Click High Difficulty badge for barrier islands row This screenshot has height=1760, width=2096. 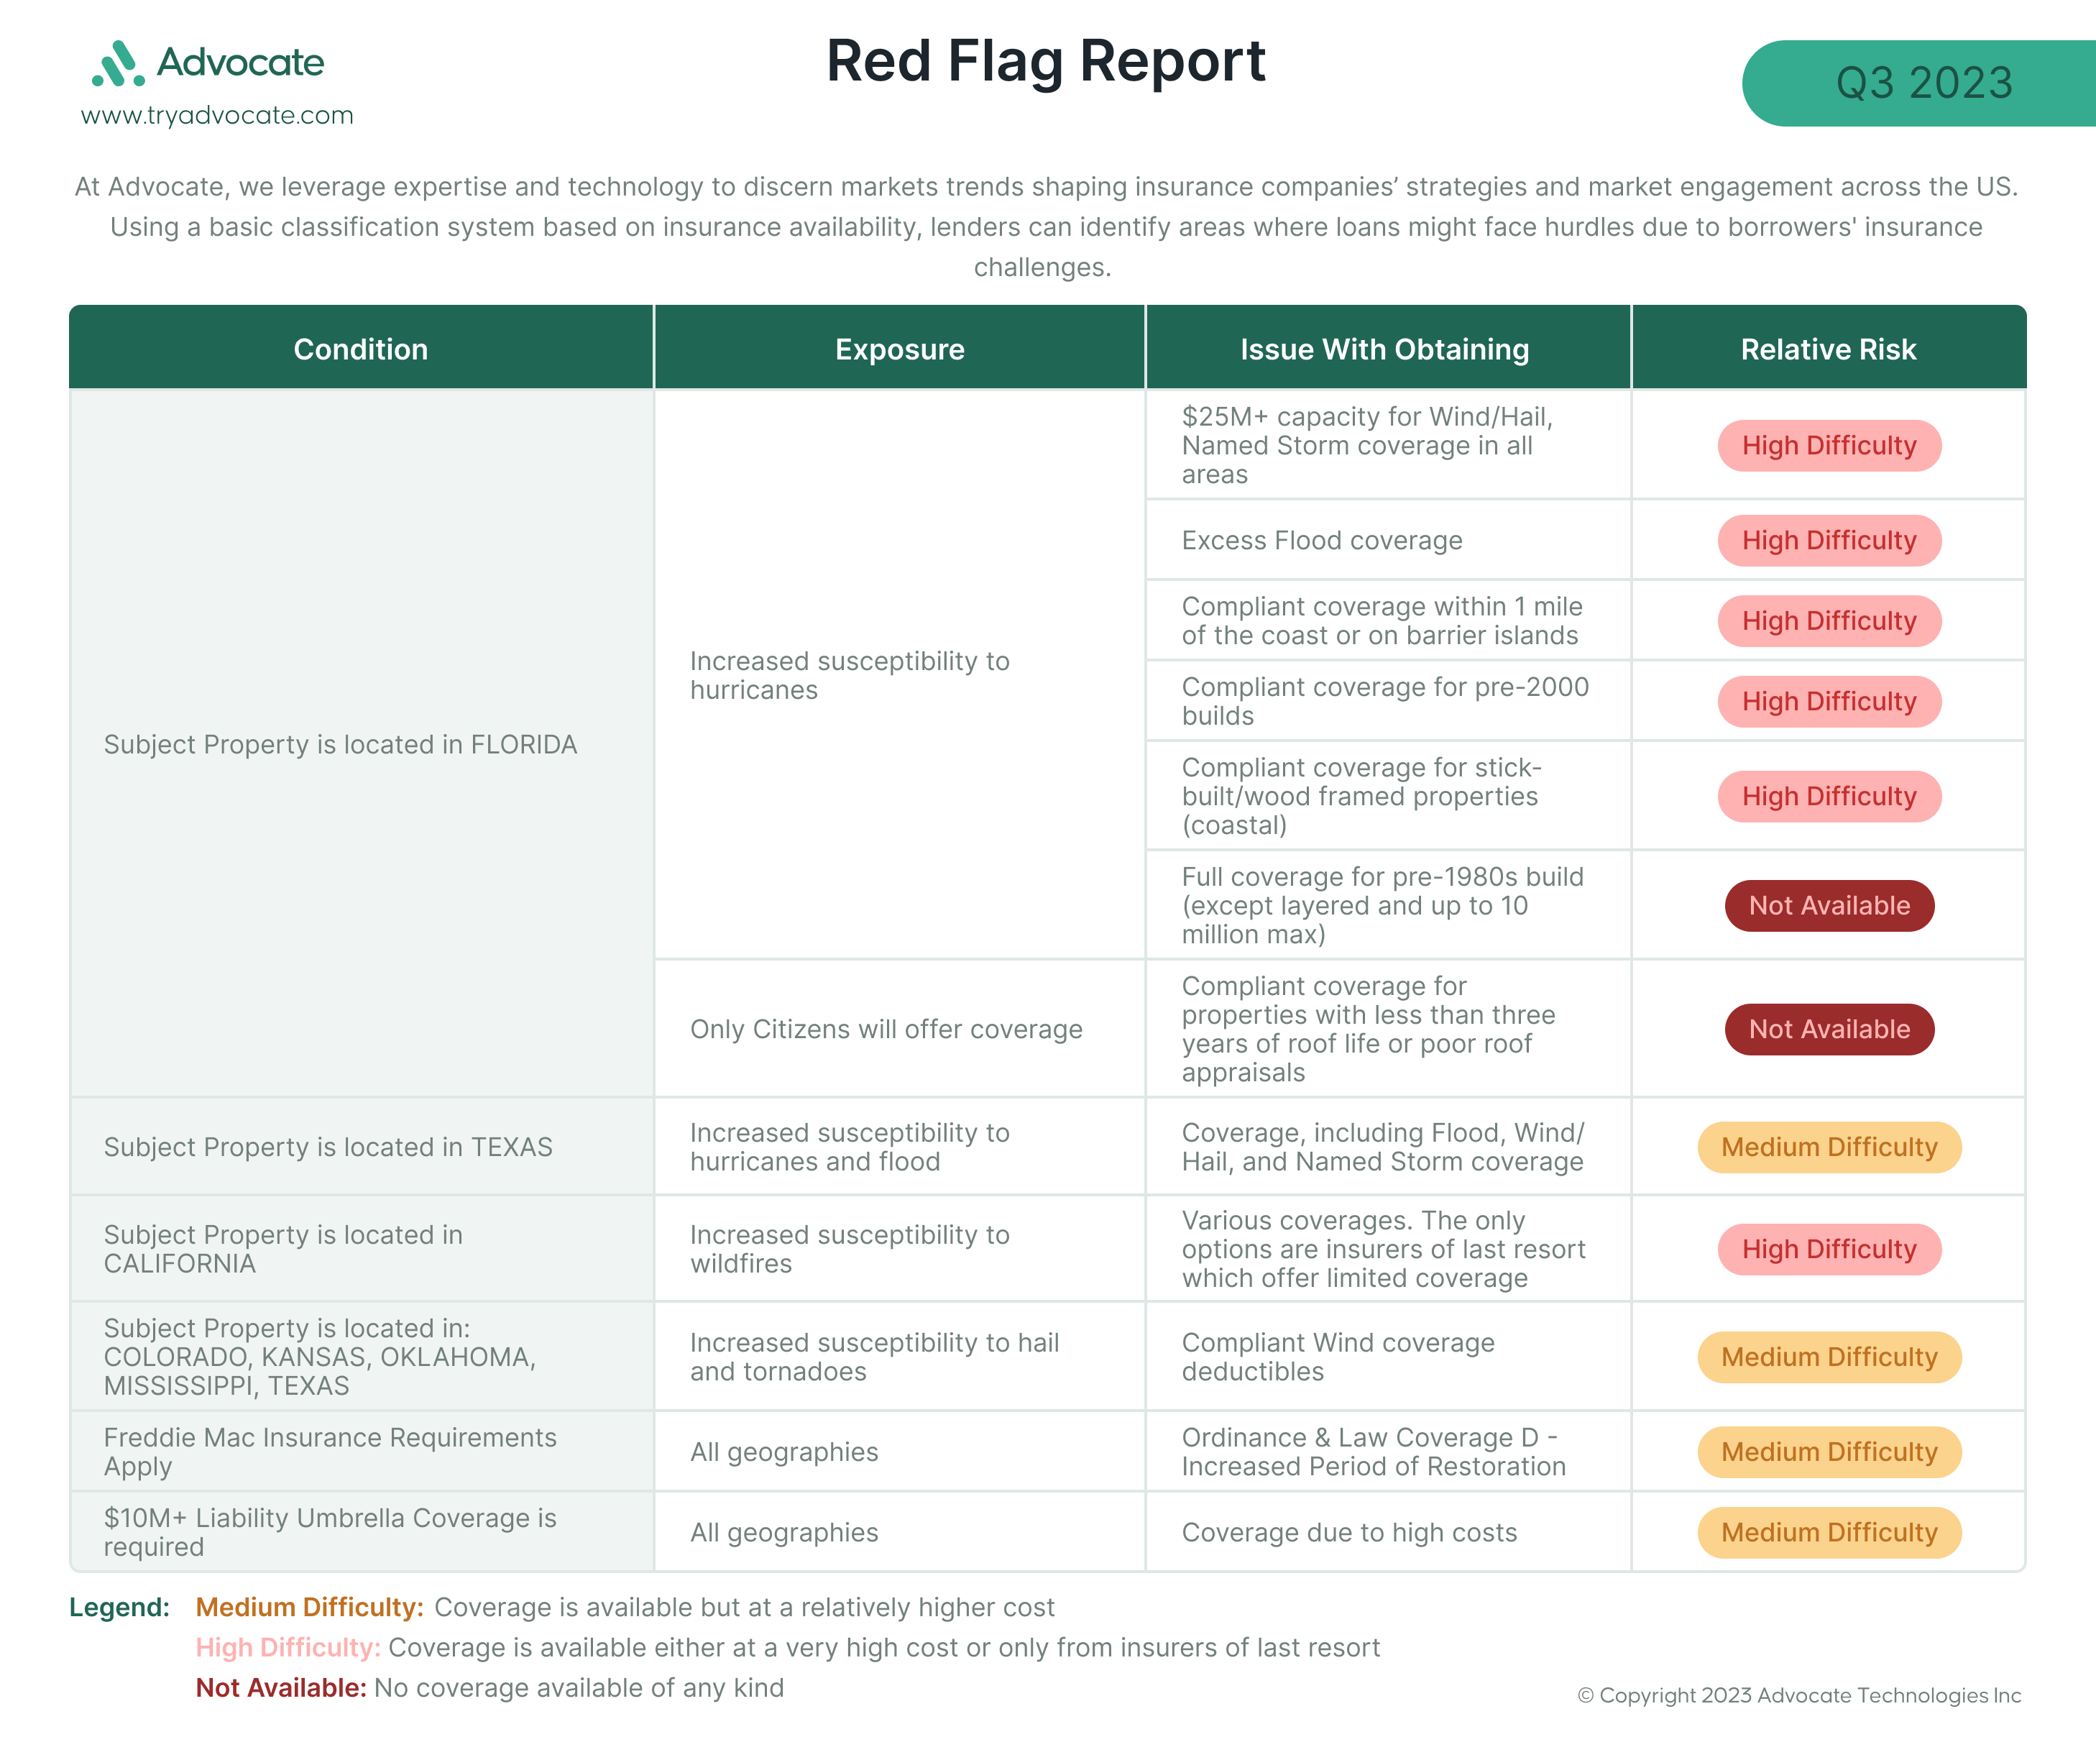[x=1829, y=621]
